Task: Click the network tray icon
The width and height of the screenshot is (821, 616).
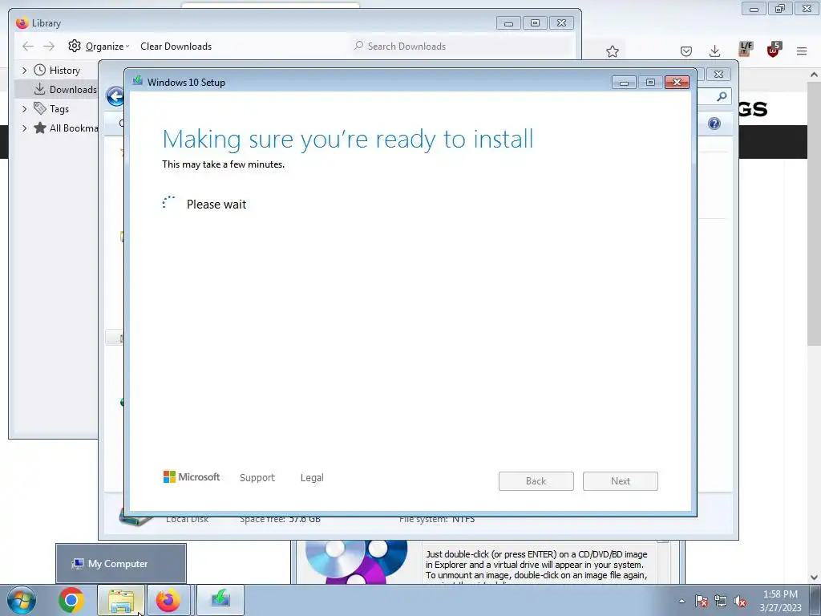Action: [721, 602]
